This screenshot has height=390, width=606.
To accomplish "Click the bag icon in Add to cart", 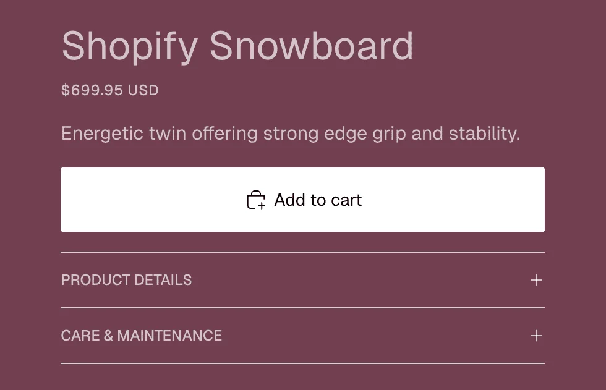I will tap(256, 200).
